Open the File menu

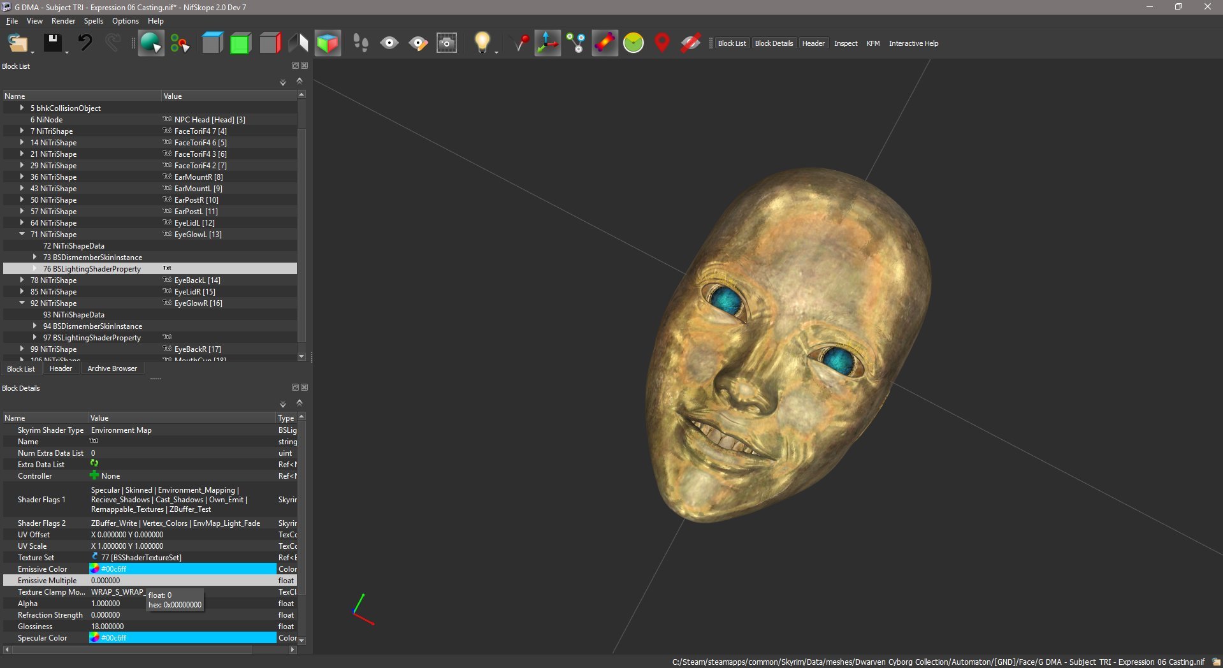(x=12, y=21)
